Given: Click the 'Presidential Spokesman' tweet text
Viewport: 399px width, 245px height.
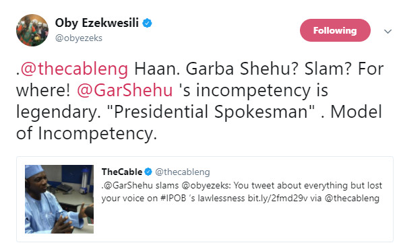Looking at the screenshot, I should [211, 112].
